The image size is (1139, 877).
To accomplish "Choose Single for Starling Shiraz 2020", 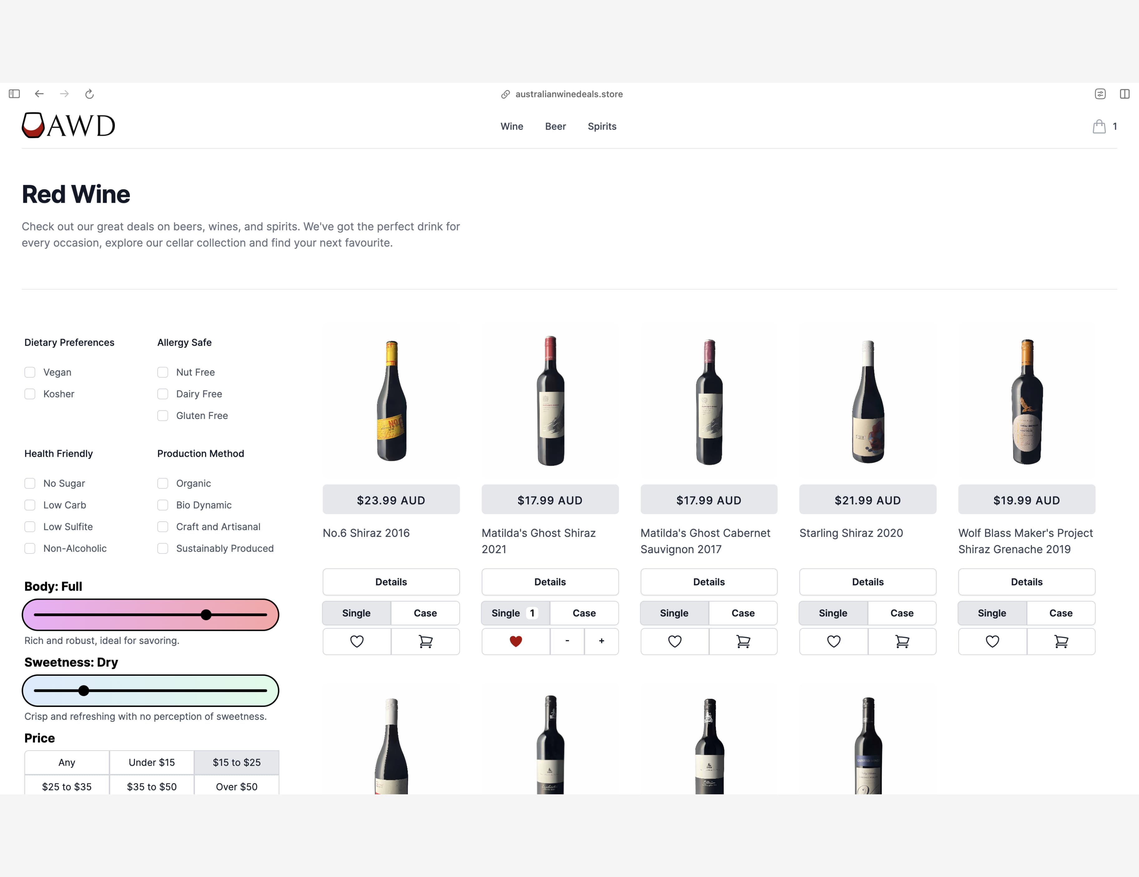I will pyautogui.click(x=833, y=613).
